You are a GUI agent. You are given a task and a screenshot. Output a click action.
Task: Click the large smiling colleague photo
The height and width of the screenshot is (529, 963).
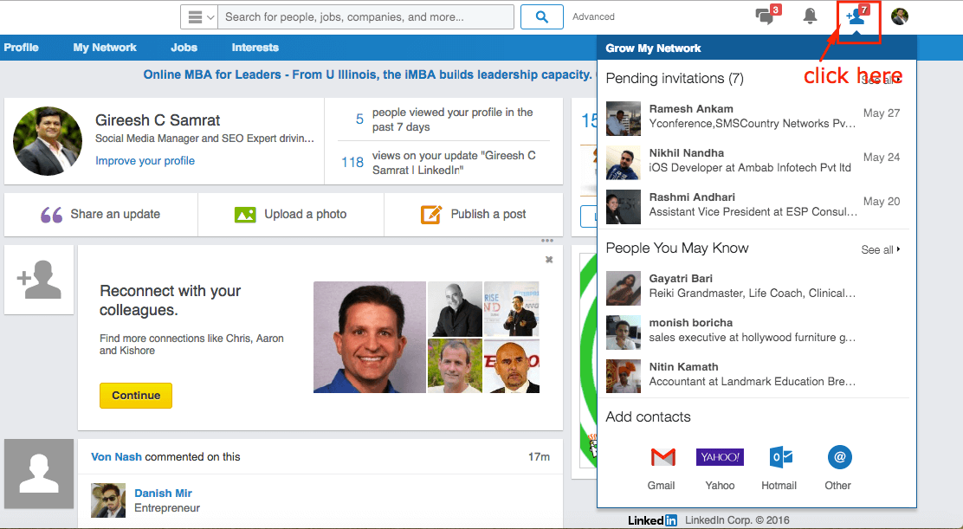(x=369, y=337)
